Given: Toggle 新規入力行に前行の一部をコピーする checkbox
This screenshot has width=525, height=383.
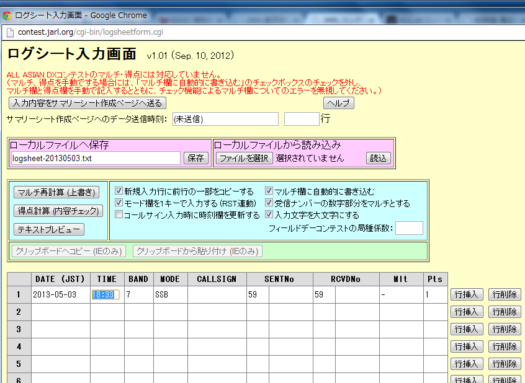Looking at the screenshot, I should point(119,191).
